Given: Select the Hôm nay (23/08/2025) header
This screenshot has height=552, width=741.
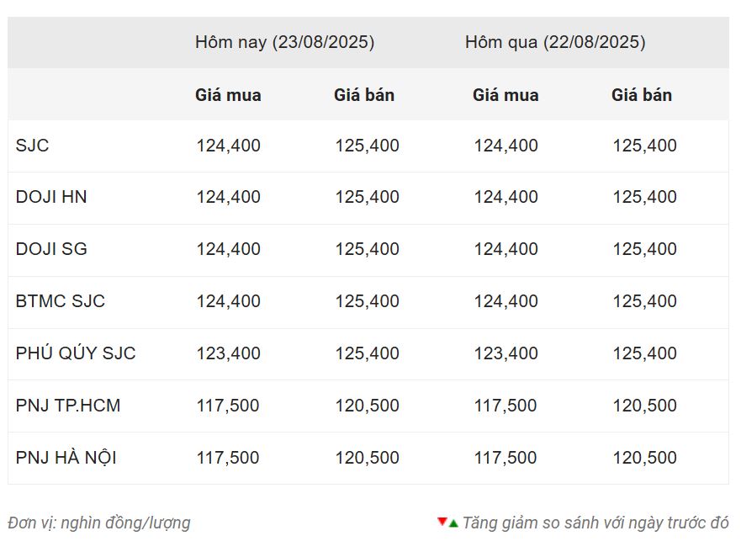Looking at the screenshot, I should coord(284,42).
